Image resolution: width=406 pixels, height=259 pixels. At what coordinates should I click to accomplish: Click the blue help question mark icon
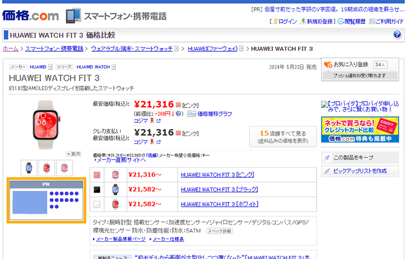(397, 35)
